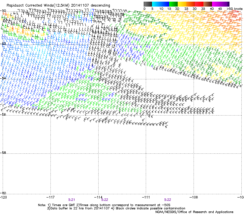Click the purple '5:22' label near -110
244x214 pixels.
pyautogui.click(x=168, y=200)
